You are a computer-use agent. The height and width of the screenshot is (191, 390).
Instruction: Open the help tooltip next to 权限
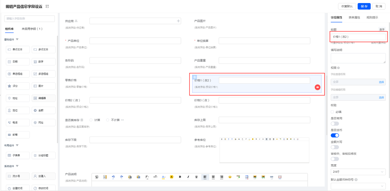[339, 68]
